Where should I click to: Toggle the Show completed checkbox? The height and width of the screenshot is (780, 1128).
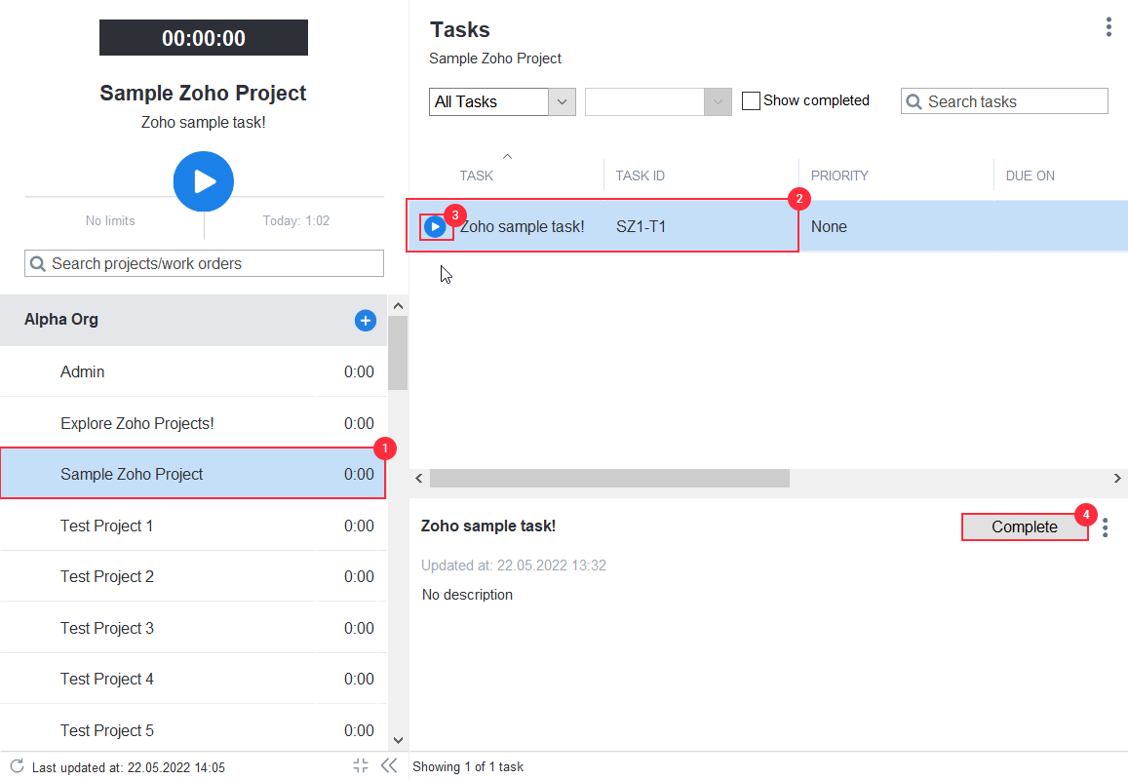coord(751,100)
